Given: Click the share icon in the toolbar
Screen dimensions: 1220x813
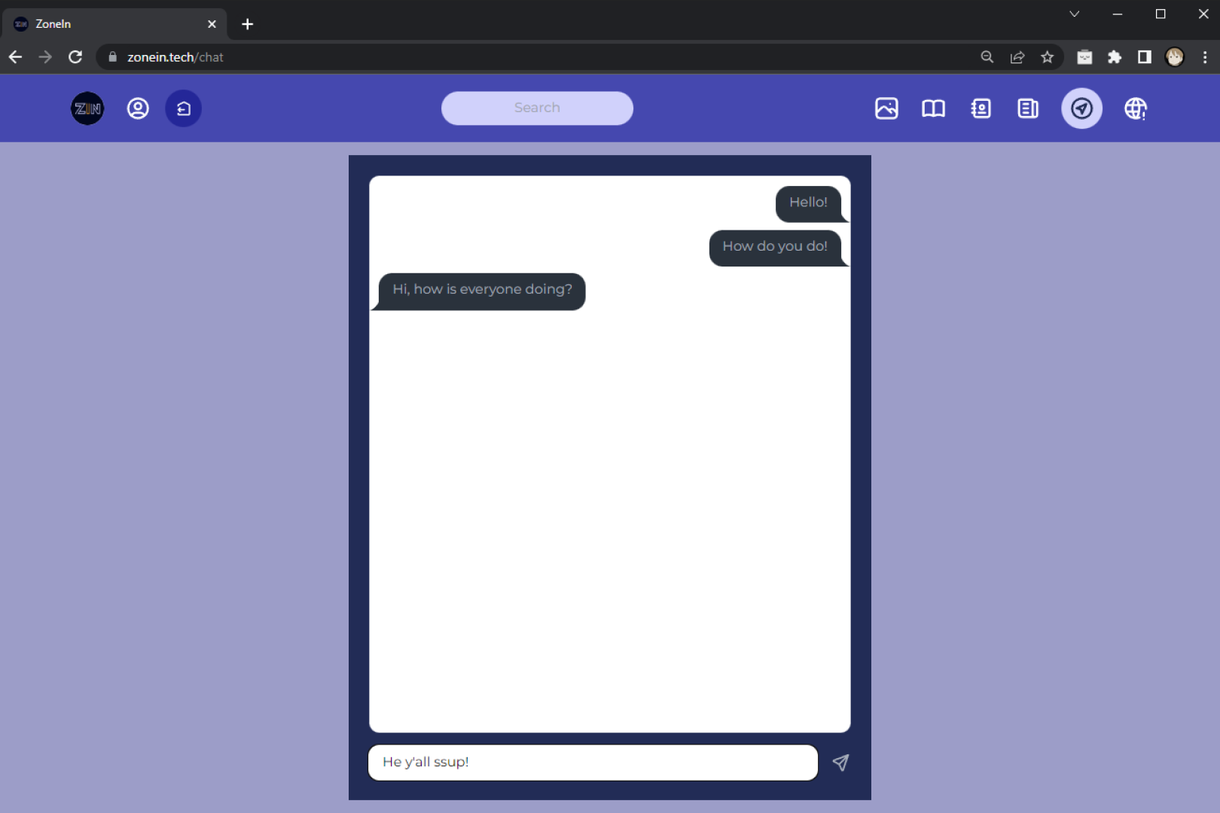Looking at the screenshot, I should click(x=1017, y=56).
